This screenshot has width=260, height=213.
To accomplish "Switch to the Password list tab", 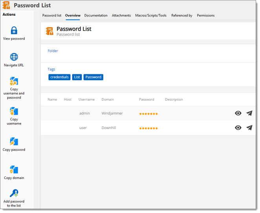I will [x=52, y=16].
